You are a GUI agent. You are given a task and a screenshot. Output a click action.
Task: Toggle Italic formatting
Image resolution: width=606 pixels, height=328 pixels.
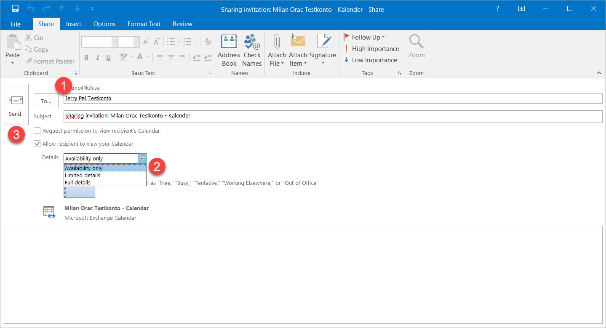(x=97, y=57)
